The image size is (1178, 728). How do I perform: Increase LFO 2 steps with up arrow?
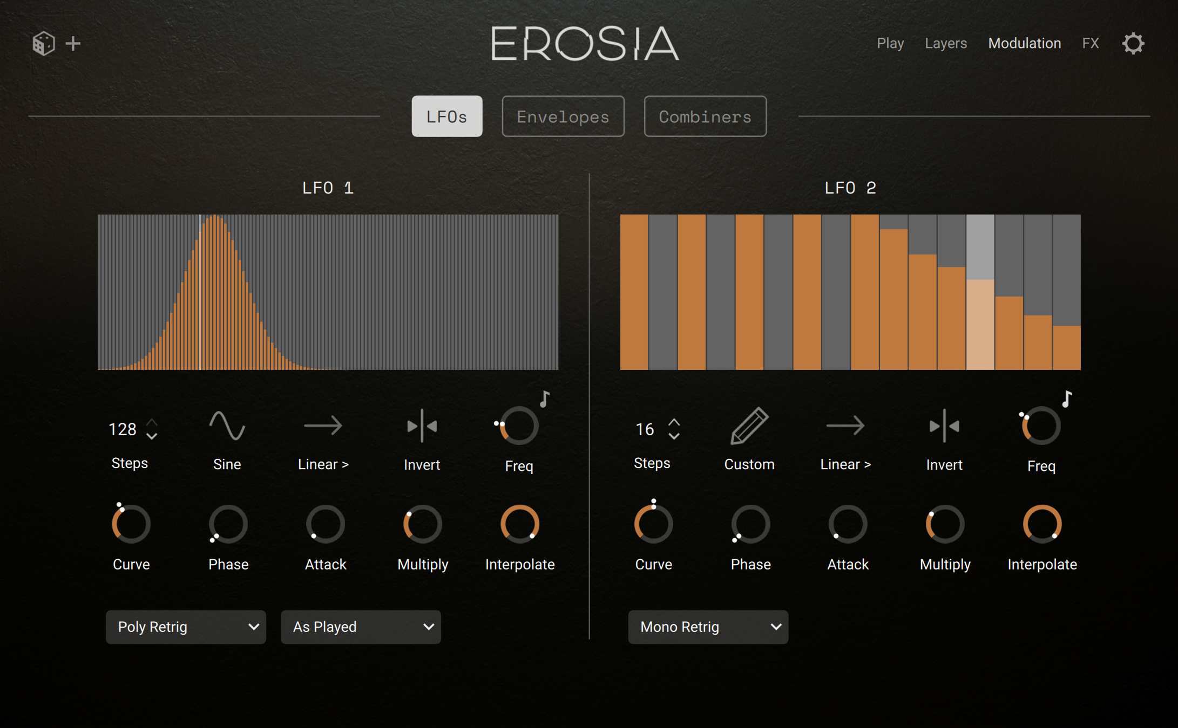(674, 422)
